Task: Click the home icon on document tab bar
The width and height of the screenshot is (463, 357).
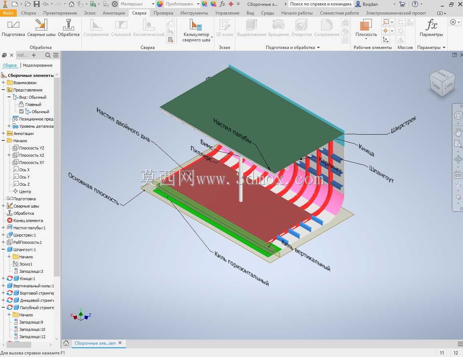Action: tap(66, 343)
